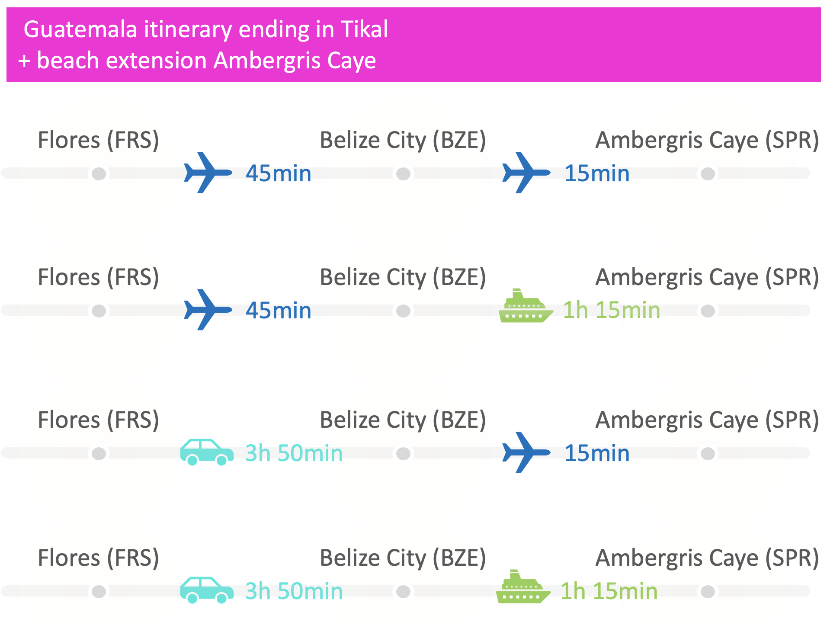This screenshot has height=622, width=827.
Task: Click the third row Flores (FRS) label
Action: (x=99, y=420)
